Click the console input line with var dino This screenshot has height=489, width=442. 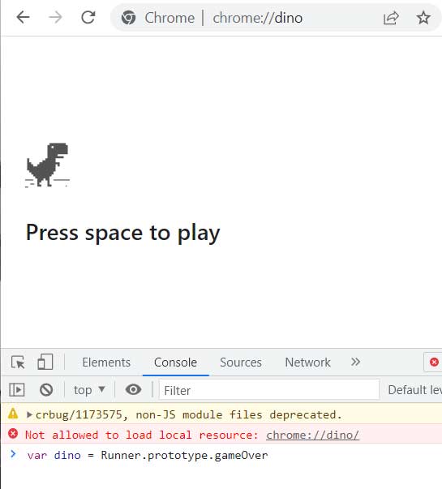[148, 455]
